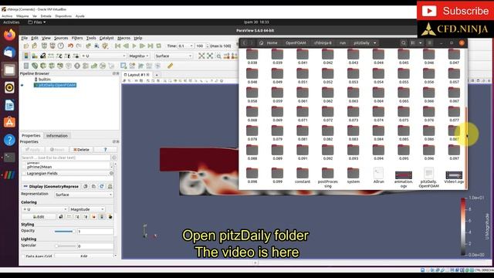Image resolution: width=494 pixels, height=278 pixels.
Task: Select the animation.ogv video file
Action: [x=404, y=178]
